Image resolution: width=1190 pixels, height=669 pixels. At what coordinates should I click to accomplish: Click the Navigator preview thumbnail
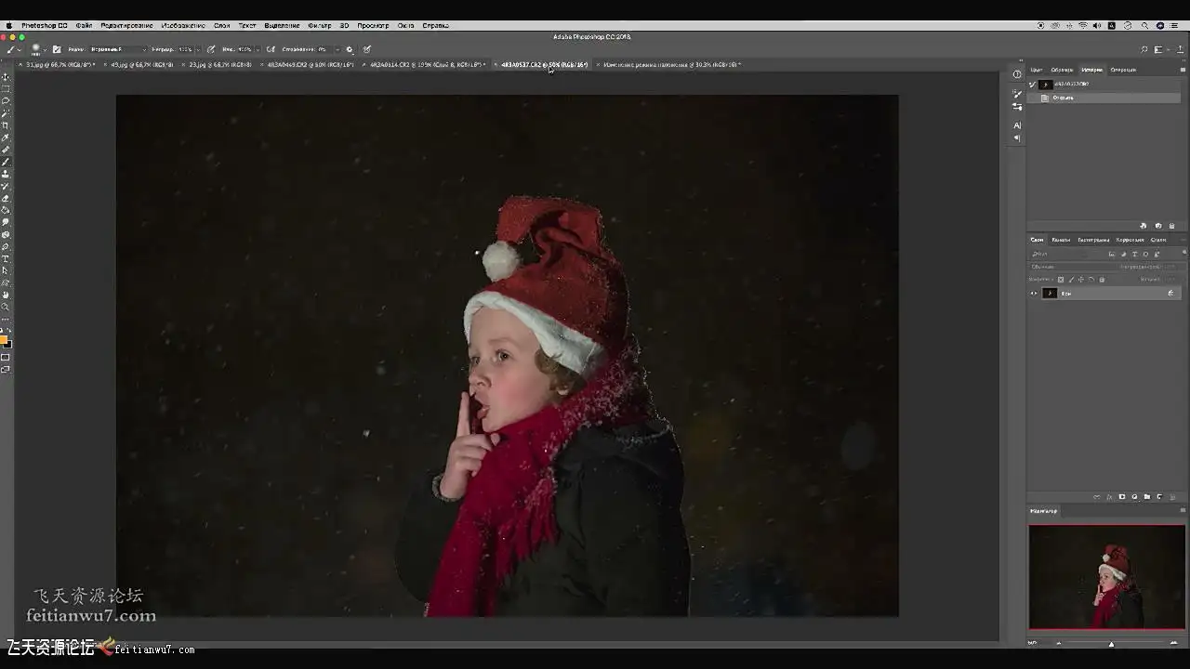[x=1106, y=577]
